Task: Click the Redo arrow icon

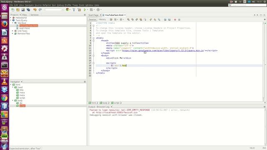Action: coord(40,10)
